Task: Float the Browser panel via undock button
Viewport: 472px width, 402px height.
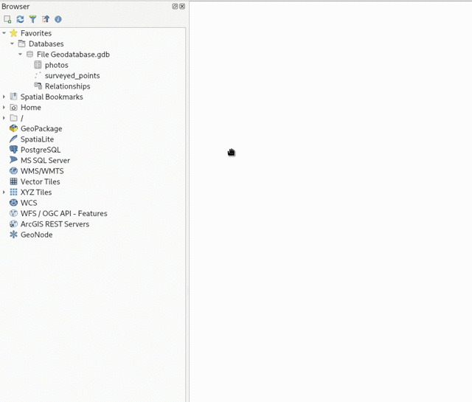Action: point(175,7)
